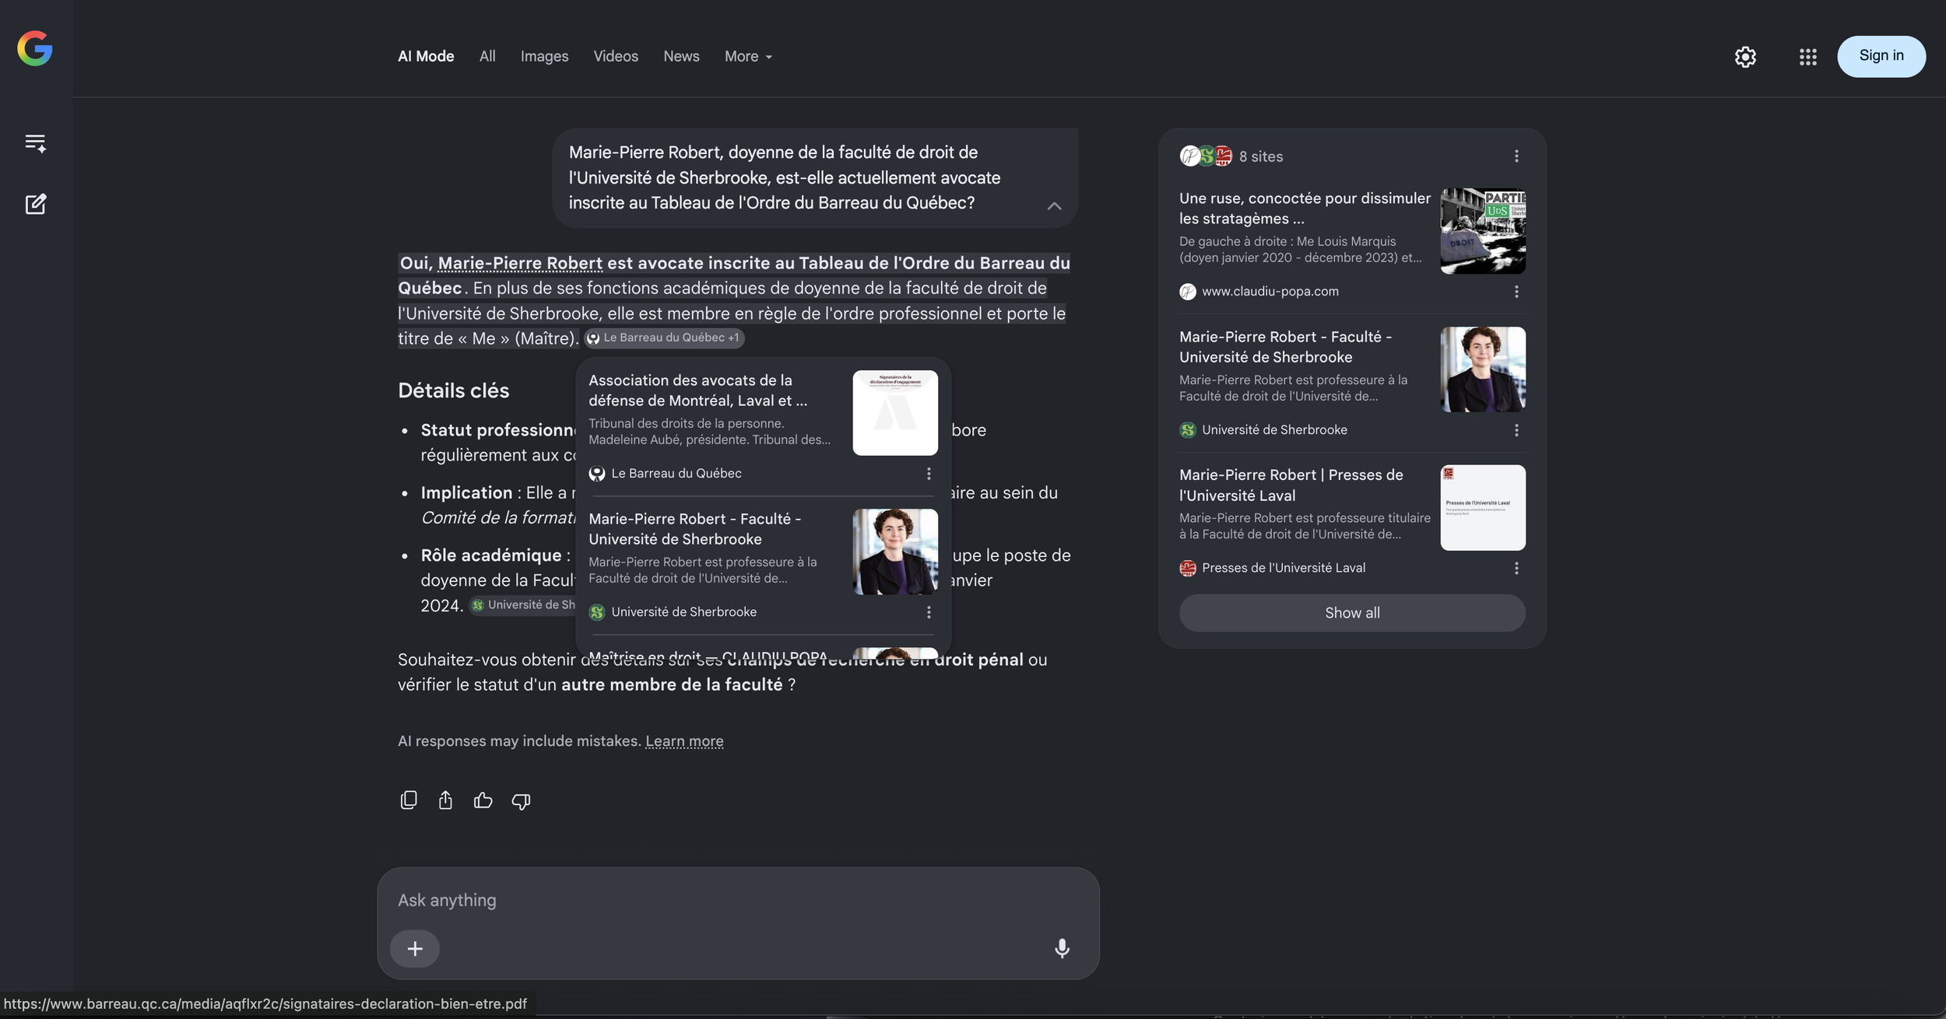The height and width of the screenshot is (1019, 1946).
Task: Click the Marie-Pierre Robert underlined name link
Action: [520, 263]
